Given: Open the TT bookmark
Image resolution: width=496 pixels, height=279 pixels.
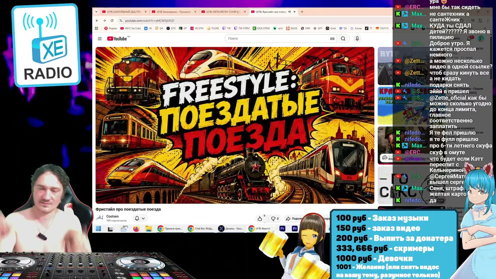Looking at the screenshot, I should (x=369, y=28).
